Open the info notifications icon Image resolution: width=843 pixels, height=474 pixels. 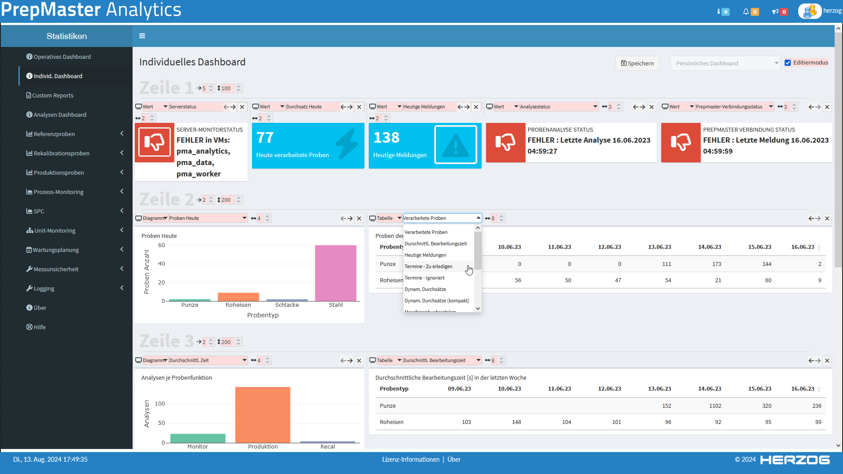[x=723, y=11]
